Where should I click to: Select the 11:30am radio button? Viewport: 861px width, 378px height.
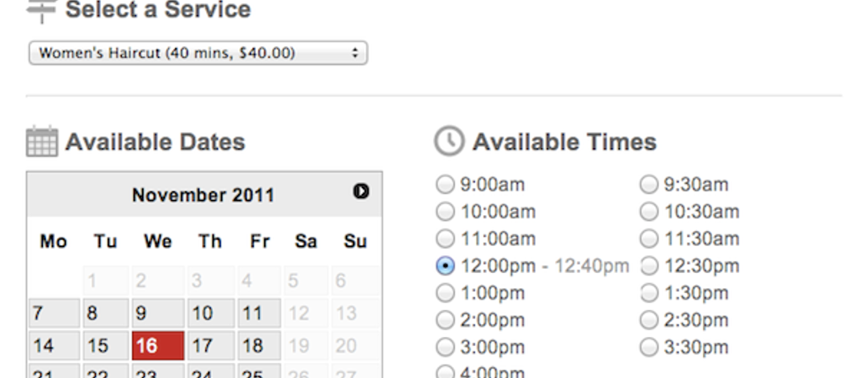pyautogui.click(x=648, y=239)
